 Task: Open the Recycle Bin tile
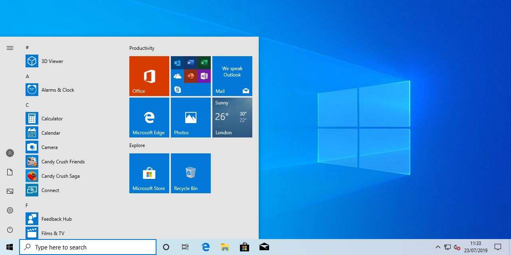click(x=190, y=173)
